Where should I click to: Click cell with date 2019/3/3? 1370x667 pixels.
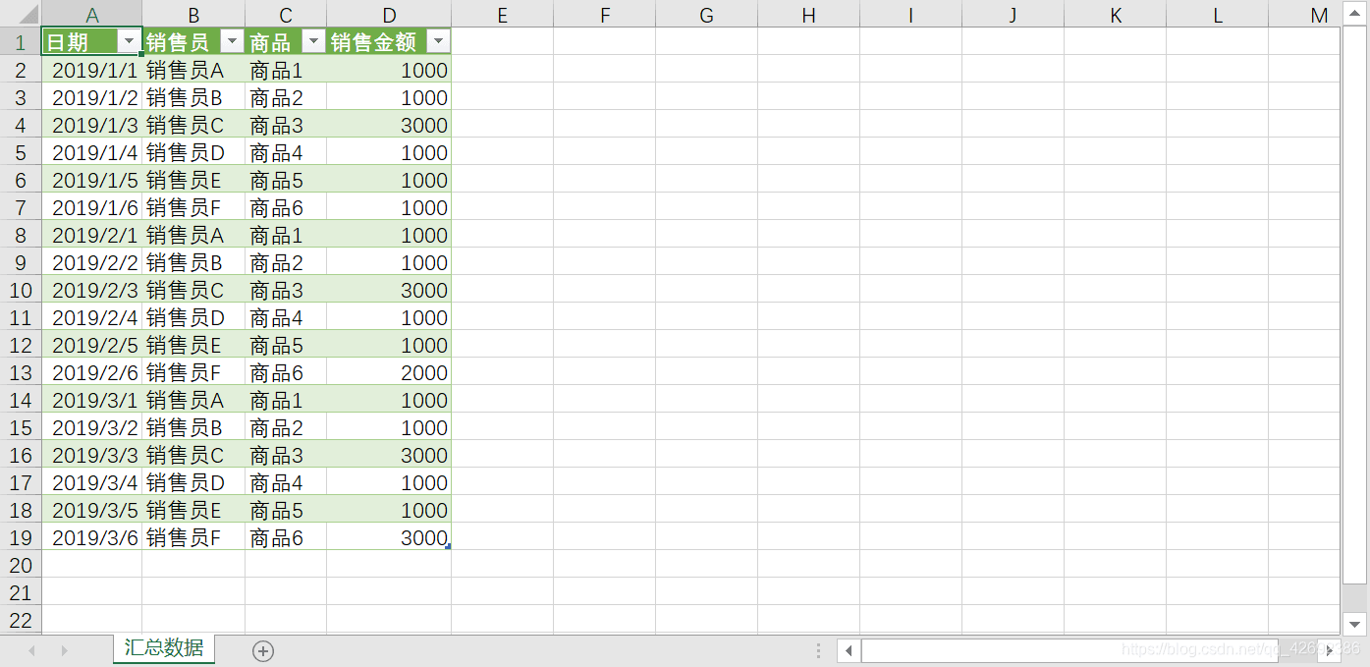92,455
